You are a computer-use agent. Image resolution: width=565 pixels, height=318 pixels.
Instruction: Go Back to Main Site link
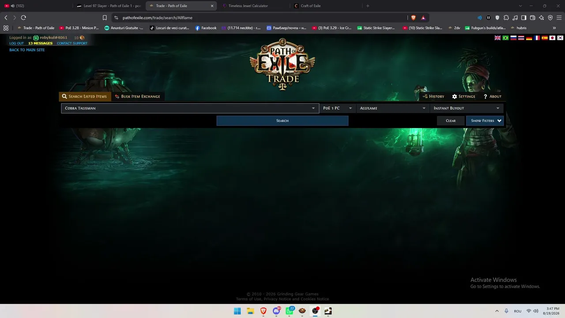coord(27,50)
